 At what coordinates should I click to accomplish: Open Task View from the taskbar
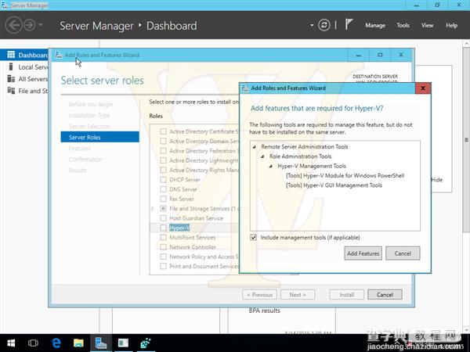click(33, 343)
